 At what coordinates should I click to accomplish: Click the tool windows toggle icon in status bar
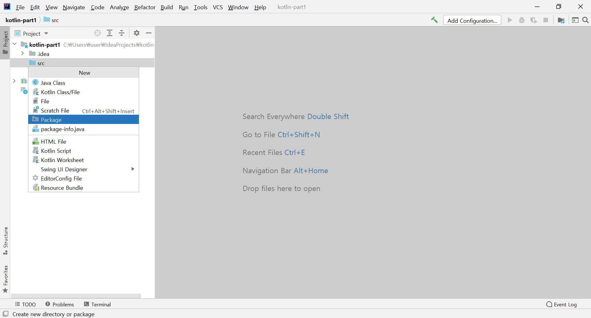[6, 314]
